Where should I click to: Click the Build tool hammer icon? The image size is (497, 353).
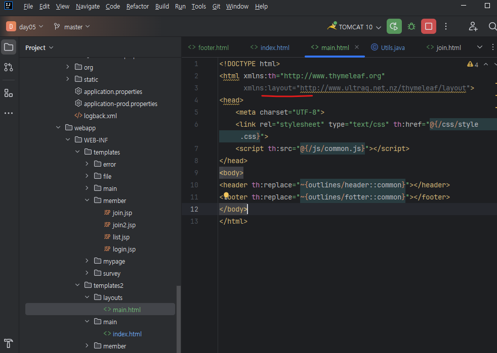[x=9, y=342]
